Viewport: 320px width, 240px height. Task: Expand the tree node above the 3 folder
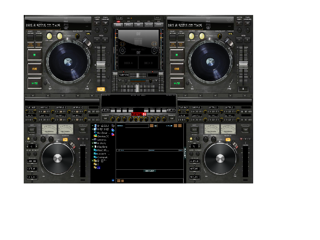92,161
